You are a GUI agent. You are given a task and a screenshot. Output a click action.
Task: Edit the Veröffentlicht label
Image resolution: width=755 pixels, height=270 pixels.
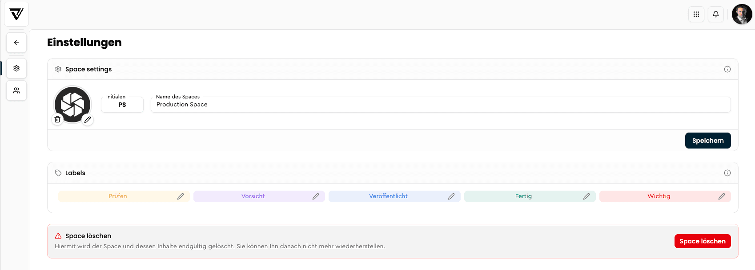[x=451, y=196]
